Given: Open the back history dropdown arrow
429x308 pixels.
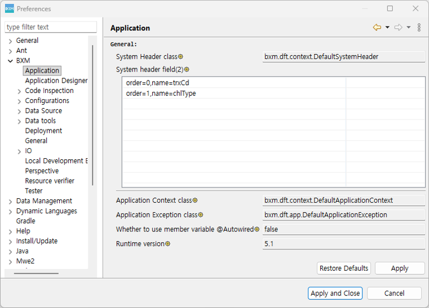Looking at the screenshot, I should (x=387, y=28).
